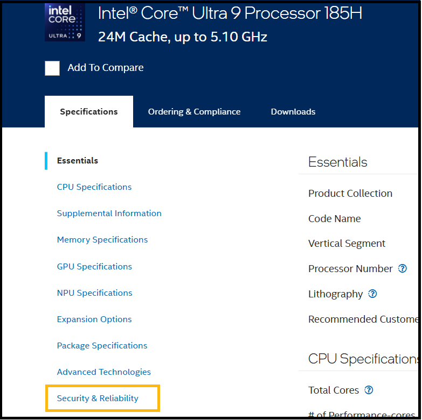Click the help icon beside Processor Number
This screenshot has width=422, height=420.
point(402,268)
